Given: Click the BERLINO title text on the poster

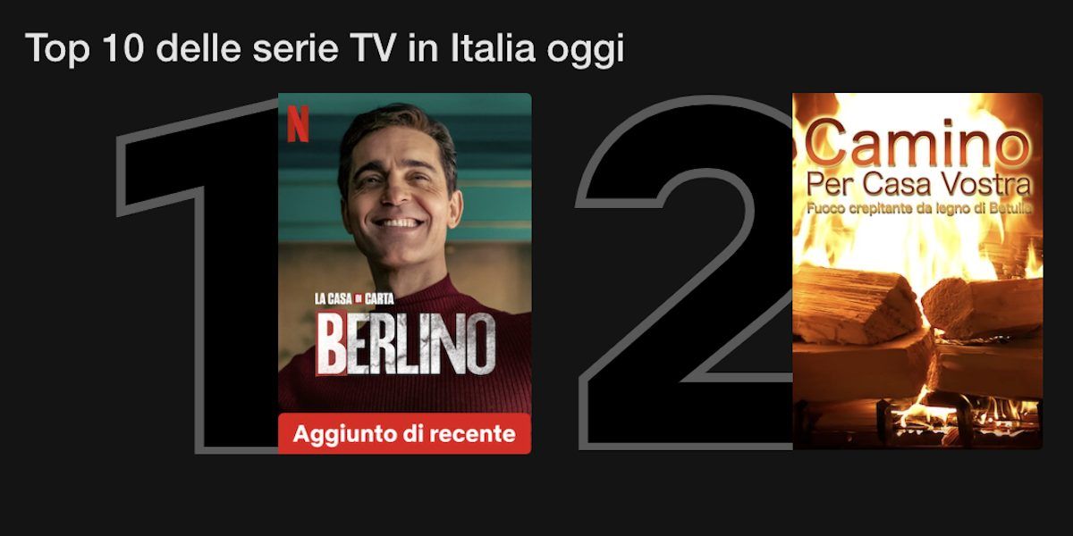Looking at the screenshot, I should click(406, 344).
